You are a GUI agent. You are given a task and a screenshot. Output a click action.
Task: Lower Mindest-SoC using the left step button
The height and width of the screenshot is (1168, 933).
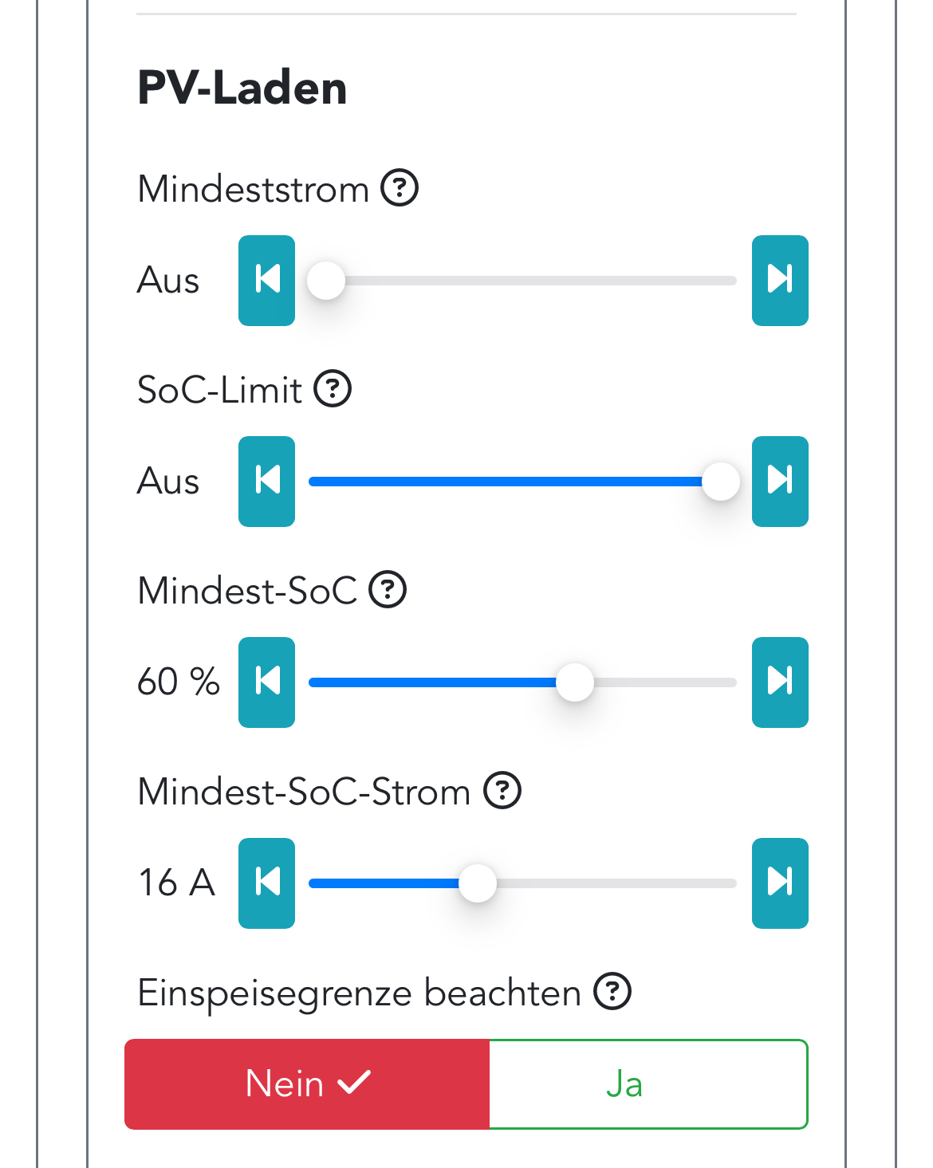pos(267,682)
